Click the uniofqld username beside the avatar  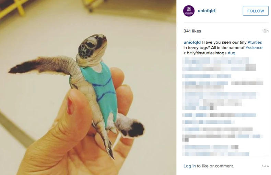click(207, 11)
